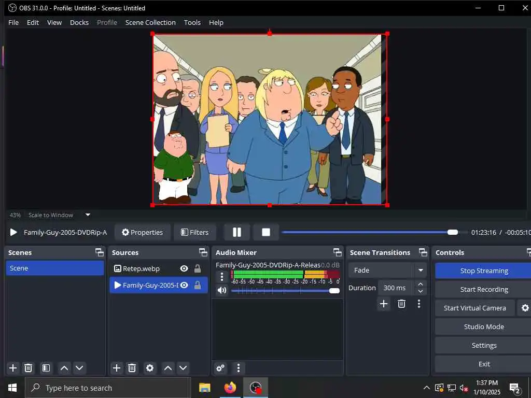Screen dimensions: 531x398
Task: Click the taskbar search box
Action: [108, 388]
